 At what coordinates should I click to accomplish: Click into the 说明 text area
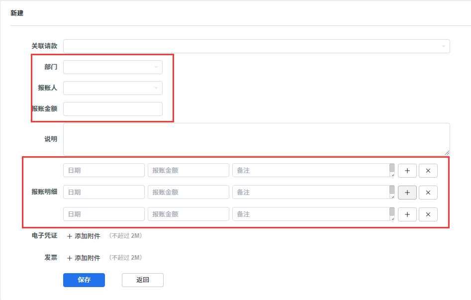pos(256,139)
